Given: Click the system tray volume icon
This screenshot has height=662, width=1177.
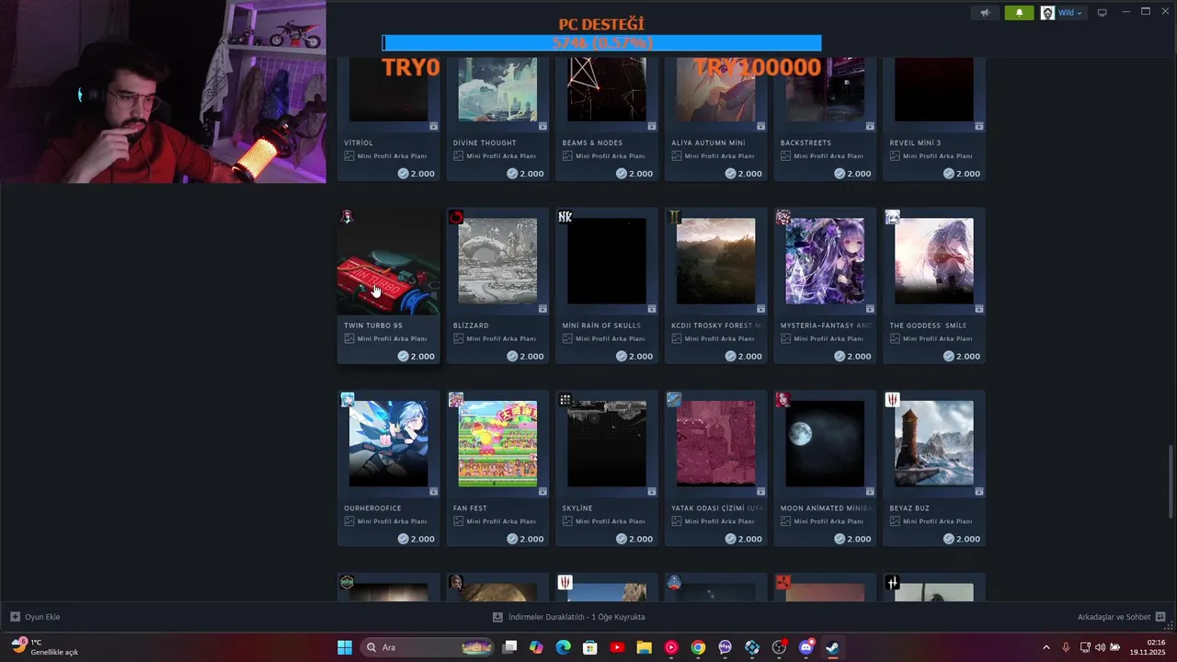Looking at the screenshot, I should (x=1100, y=647).
